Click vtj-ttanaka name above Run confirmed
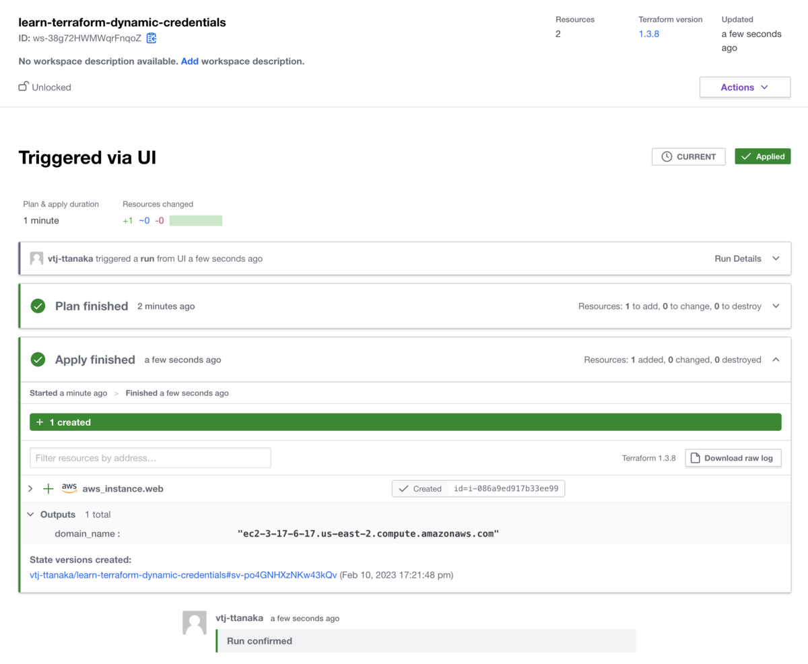808x664 pixels. (x=239, y=618)
